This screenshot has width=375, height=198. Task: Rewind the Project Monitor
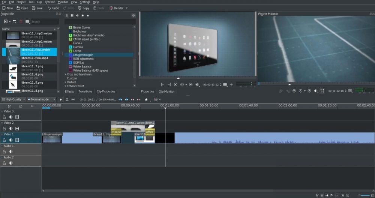(294, 91)
